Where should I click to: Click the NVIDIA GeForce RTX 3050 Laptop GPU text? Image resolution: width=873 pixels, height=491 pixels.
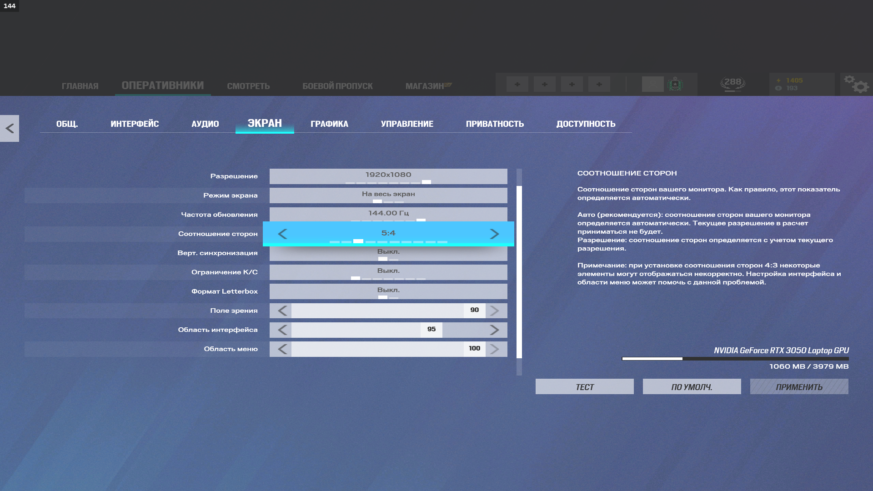(781, 351)
